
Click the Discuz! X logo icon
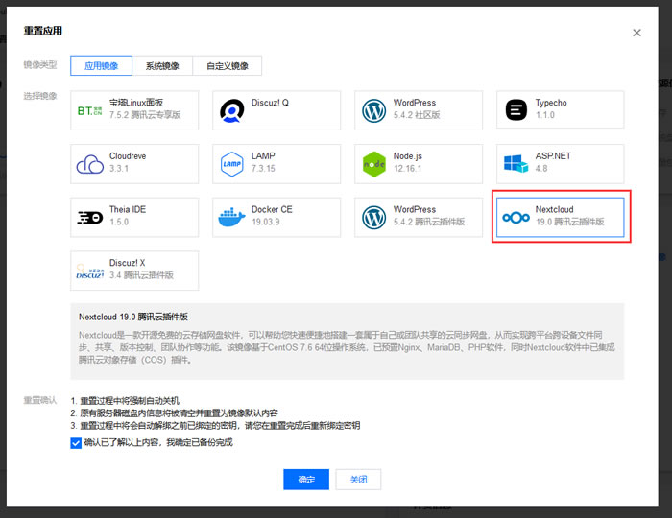coord(90,271)
